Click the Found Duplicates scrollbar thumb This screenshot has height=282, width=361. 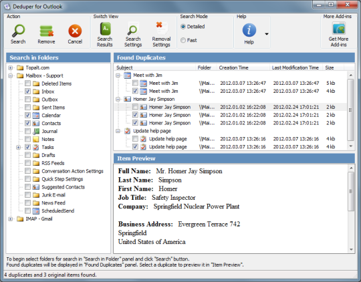(351, 110)
